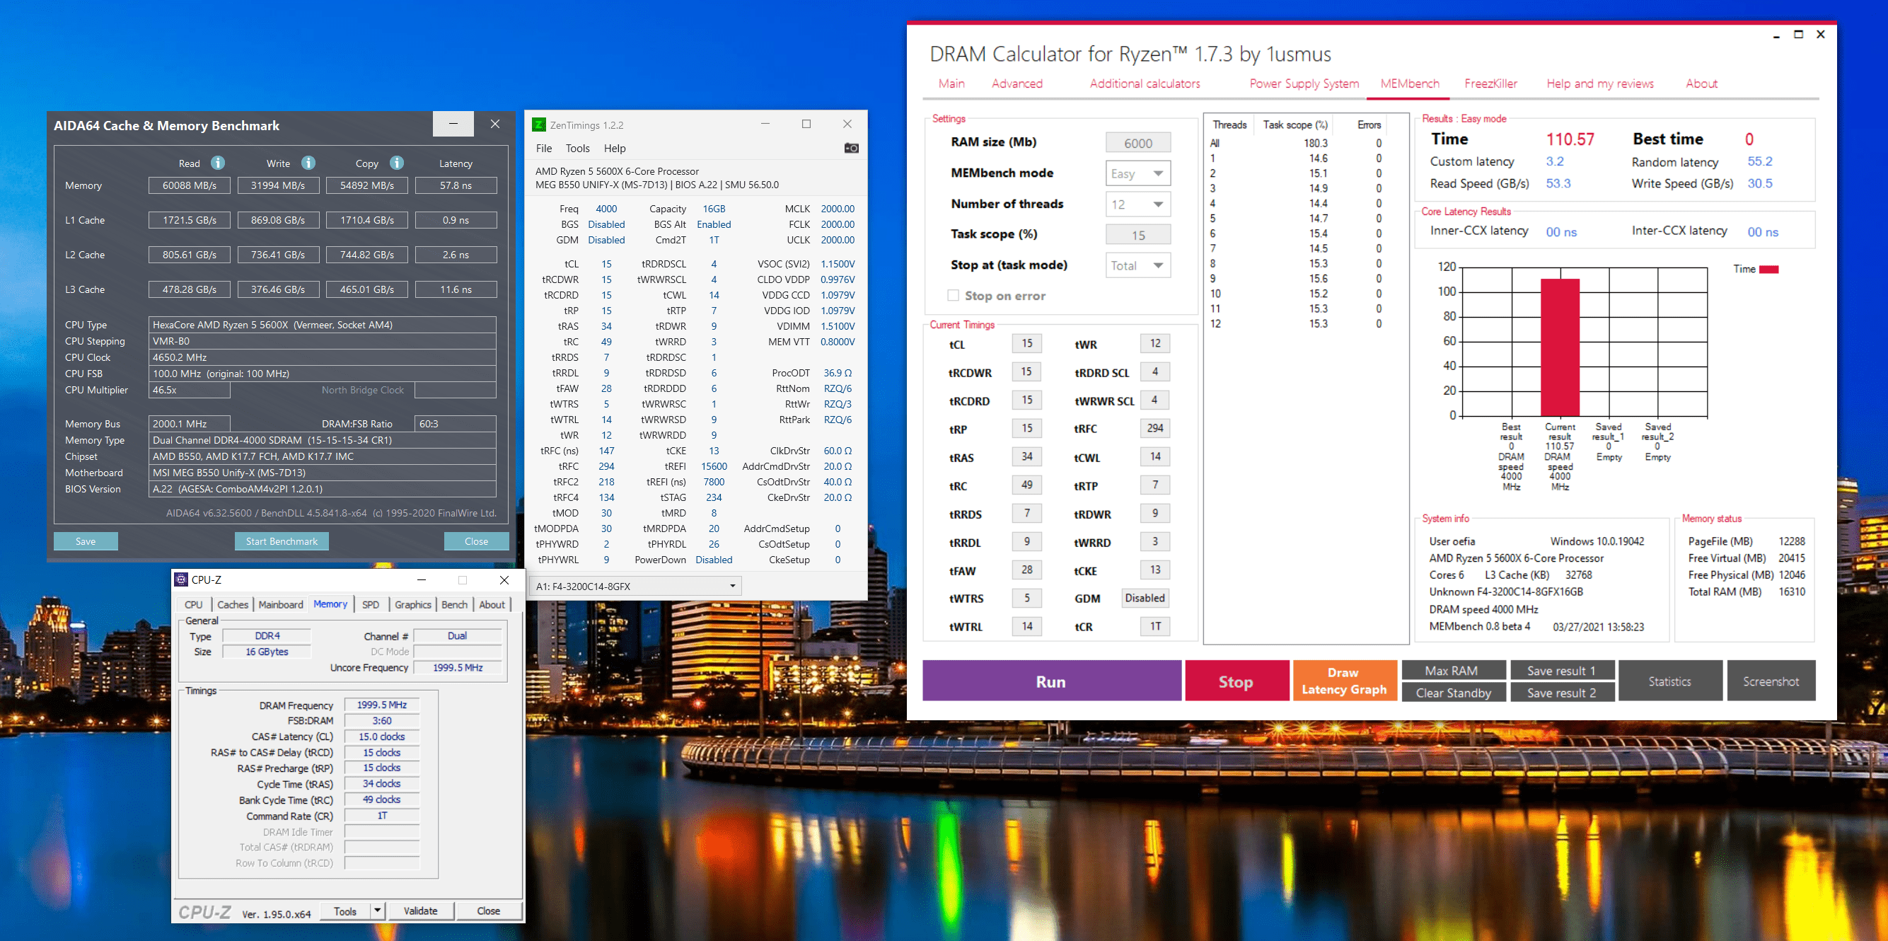Switch to DRAM Calculator Main tab
This screenshot has height=941, width=1888.
[951, 83]
